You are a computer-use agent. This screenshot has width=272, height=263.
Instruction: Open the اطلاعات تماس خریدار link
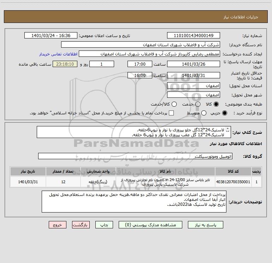coord(58,54)
